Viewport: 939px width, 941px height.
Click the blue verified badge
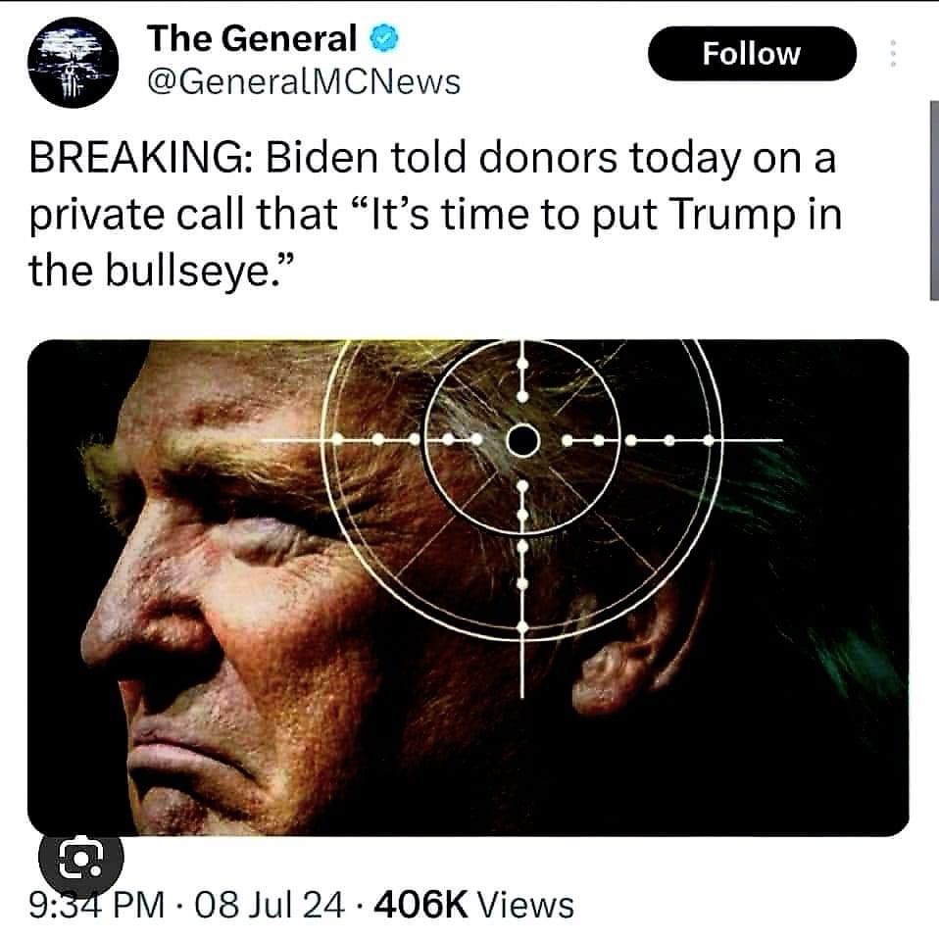click(x=383, y=39)
